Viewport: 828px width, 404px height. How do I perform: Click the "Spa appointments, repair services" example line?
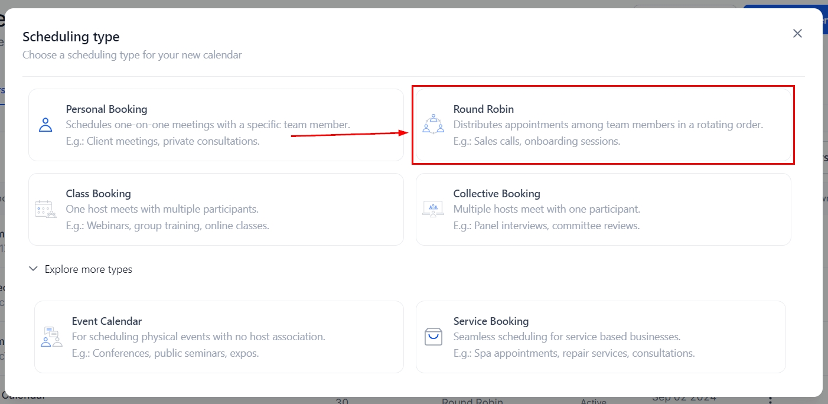pyautogui.click(x=573, y=353)
